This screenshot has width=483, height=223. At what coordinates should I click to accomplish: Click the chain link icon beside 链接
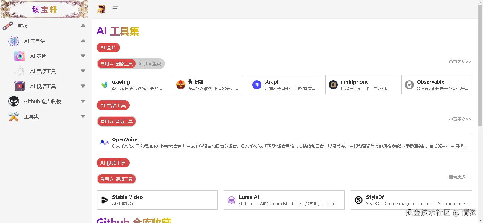[x=8, y=26]
